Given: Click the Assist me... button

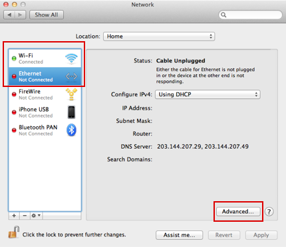Looking at the screenshot, I should (x=179, y=235).
